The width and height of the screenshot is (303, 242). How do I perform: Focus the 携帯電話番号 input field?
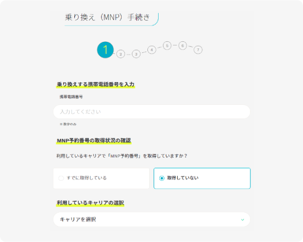[x=151, y=111]
